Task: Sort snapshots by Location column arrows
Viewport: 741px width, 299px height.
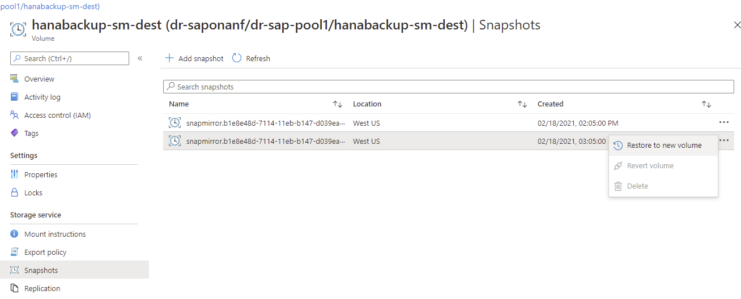Action: pos(522,104)
